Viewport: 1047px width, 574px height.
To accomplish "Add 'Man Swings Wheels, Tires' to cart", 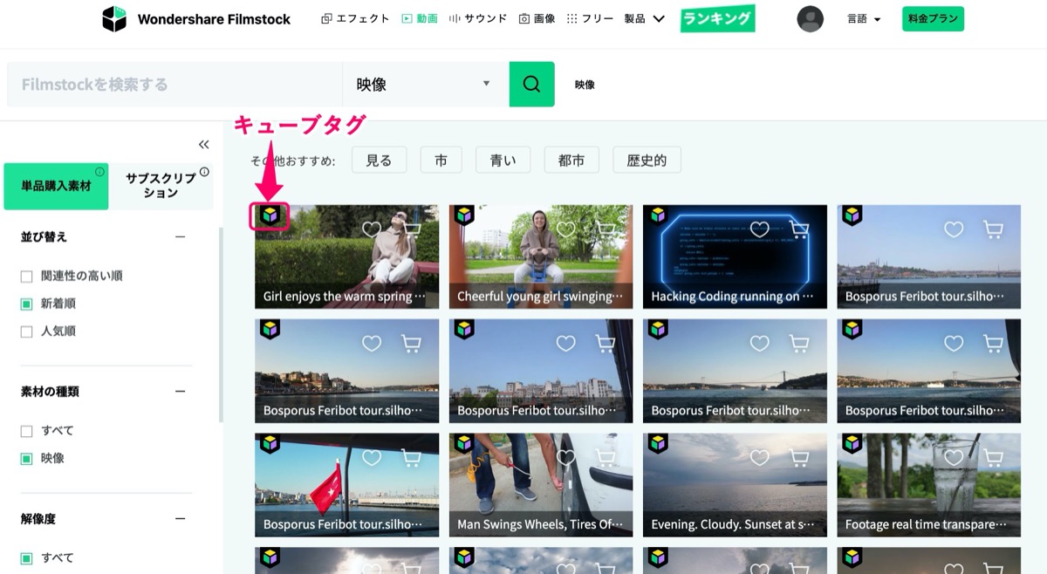I will coord(605,458).
